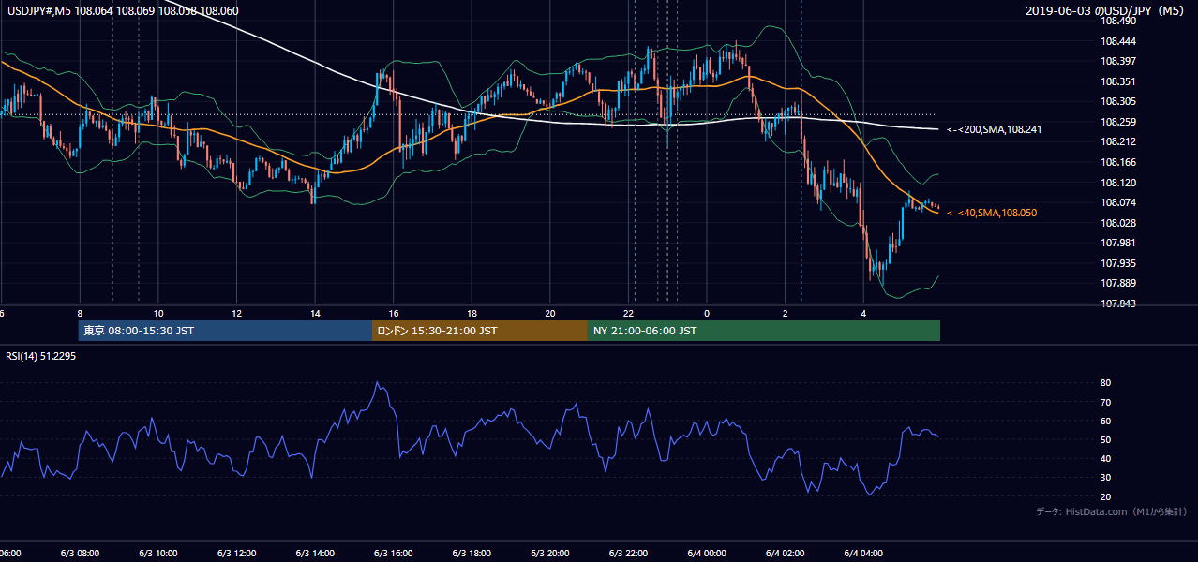Select the <--200,SMA,108.241 moving average label

point(994,129)
